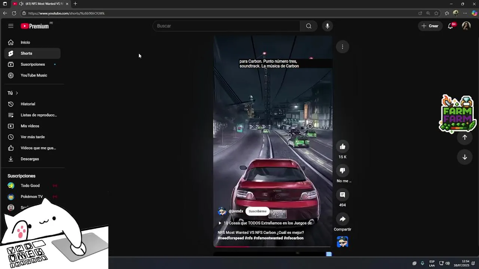
Task: Seek on the red Short progress bar
Action: point(273,247)
